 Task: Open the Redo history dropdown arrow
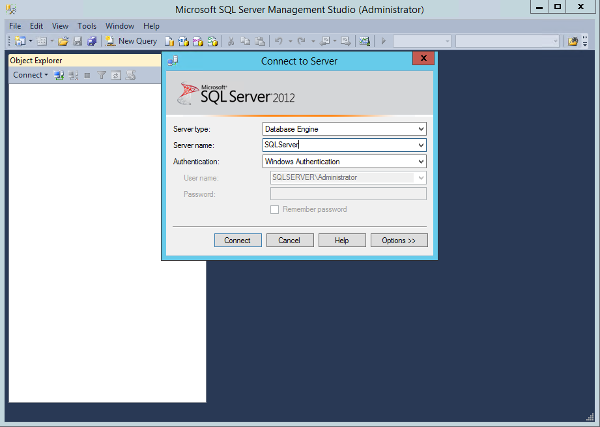coord(313,41)
